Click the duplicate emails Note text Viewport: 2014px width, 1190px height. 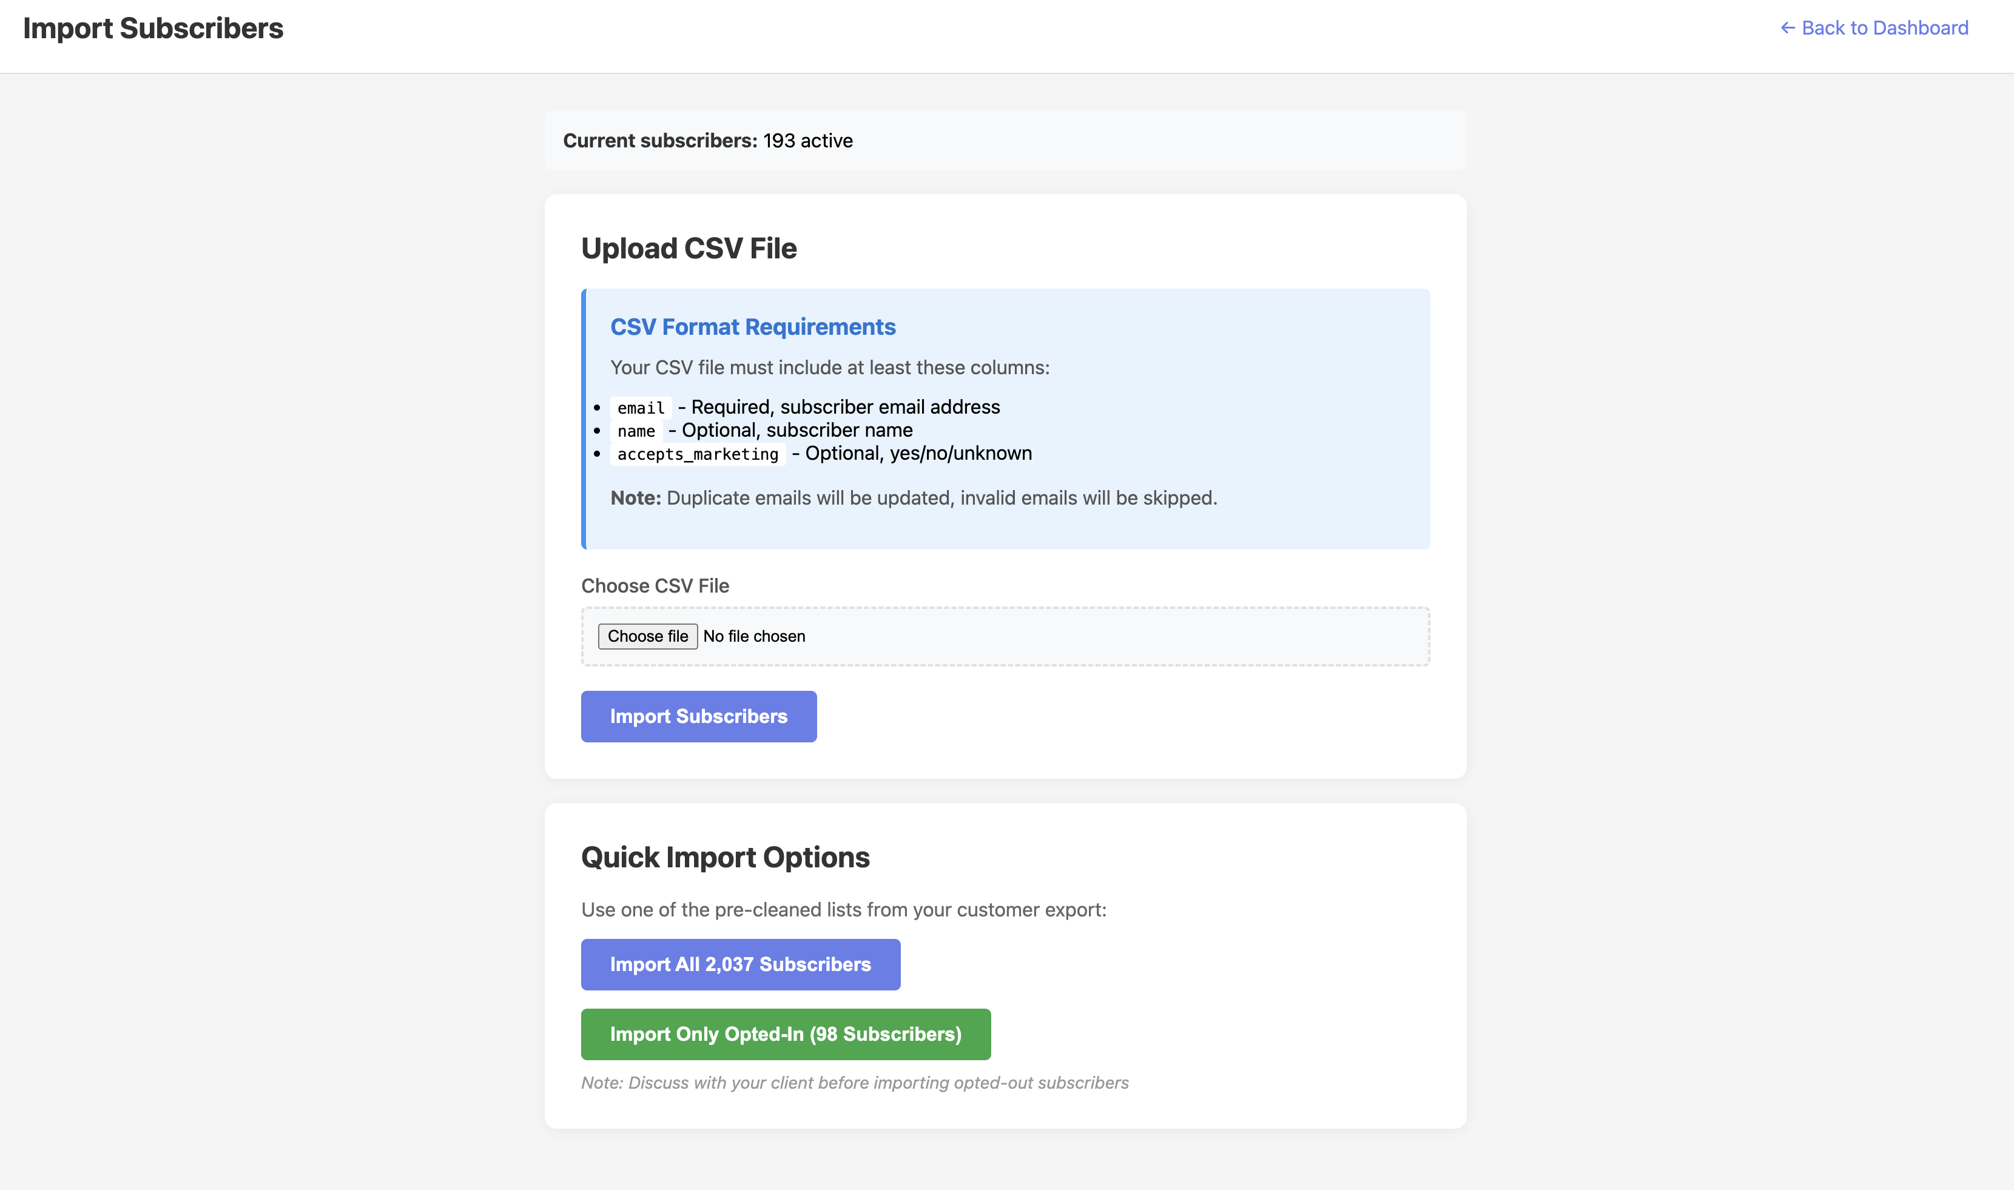(x=914, y=498)
